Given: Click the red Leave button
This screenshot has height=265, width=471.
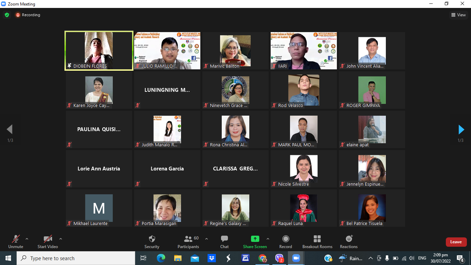Looking at the screenshot, I should click(456, 242).
